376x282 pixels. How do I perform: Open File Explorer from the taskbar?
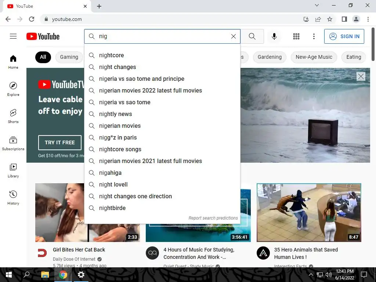(x=45, y=275)
